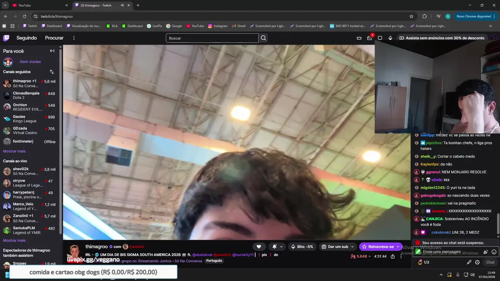Open Twitch home via the logo icon

point(6,38)
